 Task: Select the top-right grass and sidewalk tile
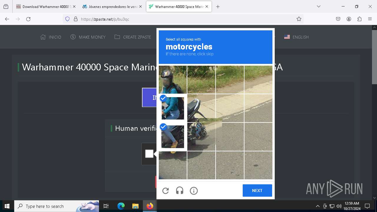pos(258,79)
